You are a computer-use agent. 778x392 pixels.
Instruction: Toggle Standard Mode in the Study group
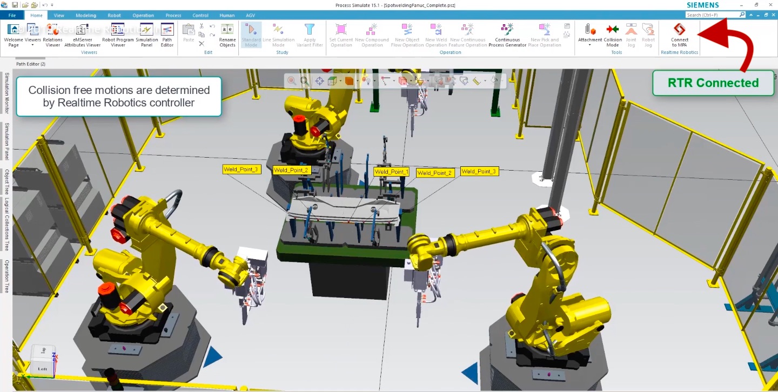point(251,35)
